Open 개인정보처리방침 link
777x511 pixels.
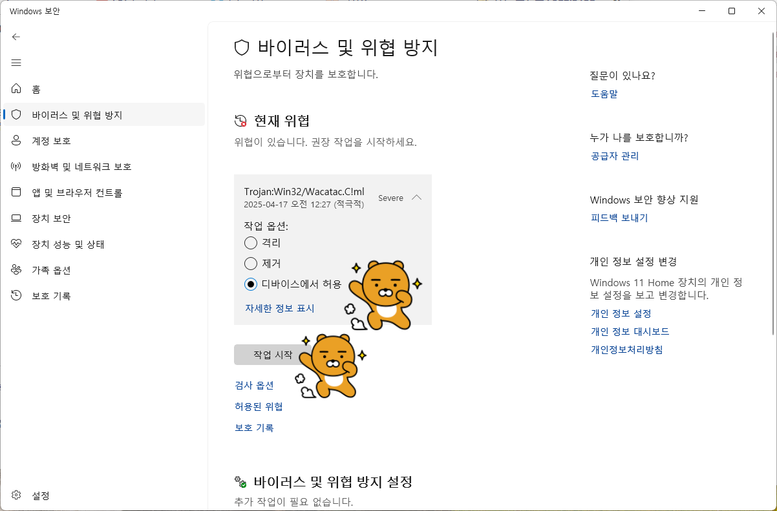pos(627,349)
